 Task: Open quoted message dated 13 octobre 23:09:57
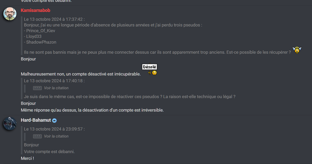[x=54, y=129]
